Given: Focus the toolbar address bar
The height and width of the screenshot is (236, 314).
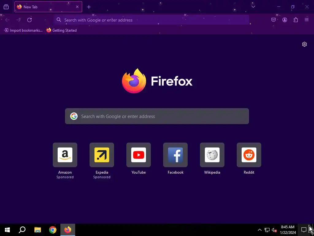Looking at the screenshot, I should (151, 20).
